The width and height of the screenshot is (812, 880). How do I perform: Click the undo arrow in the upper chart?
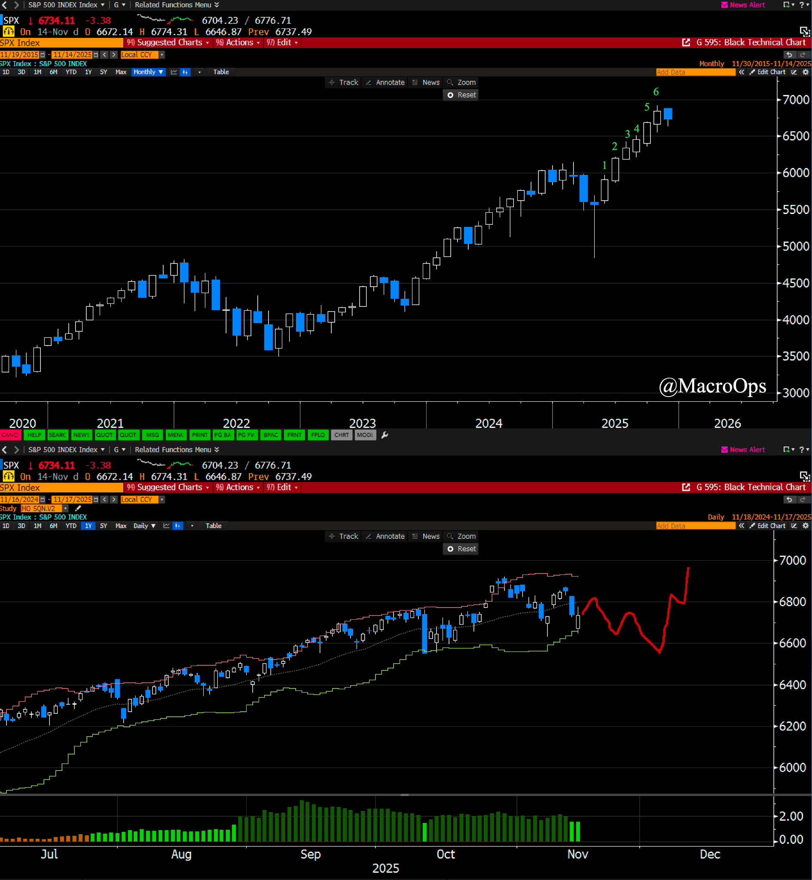789,55
